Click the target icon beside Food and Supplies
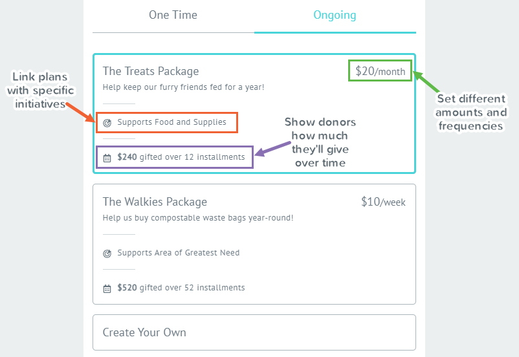This screenshot has width=519, height=357. (x=107, y=123)
